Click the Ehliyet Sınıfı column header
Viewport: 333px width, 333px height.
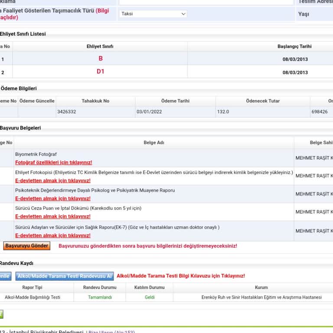pyautogui.click(x=100, y=46)
